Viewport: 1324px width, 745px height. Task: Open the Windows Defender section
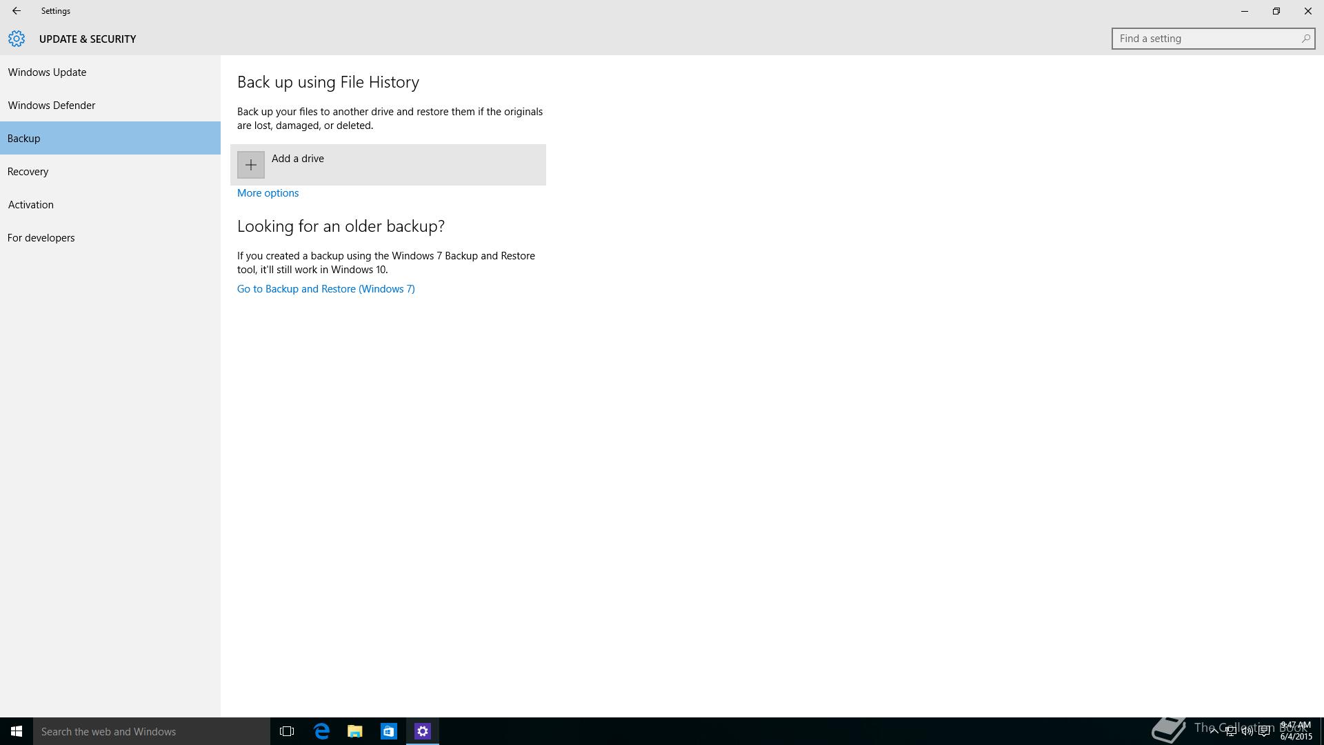point(110,105)
